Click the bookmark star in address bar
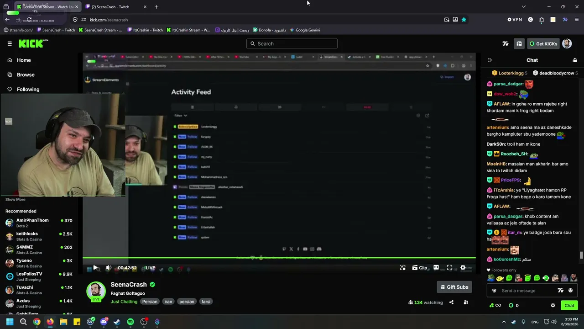 (x=464, y=20)
